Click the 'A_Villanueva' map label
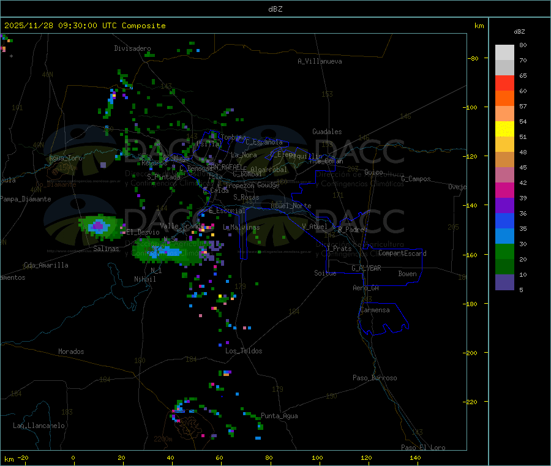Screen dimensions: 551x466 (x=320, y=61)
